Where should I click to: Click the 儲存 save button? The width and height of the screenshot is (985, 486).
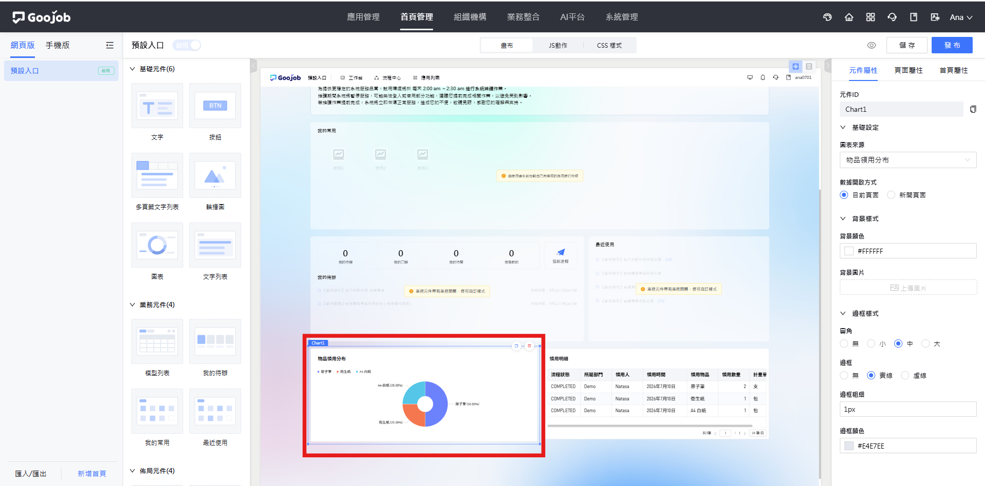click(x=907, y=45)
